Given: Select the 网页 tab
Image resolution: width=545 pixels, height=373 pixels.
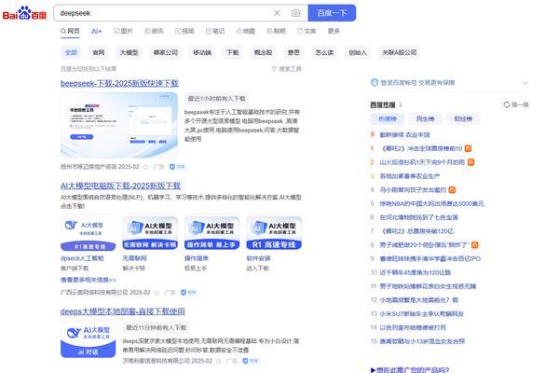Looking at the screenshot, I should (70, 31).
